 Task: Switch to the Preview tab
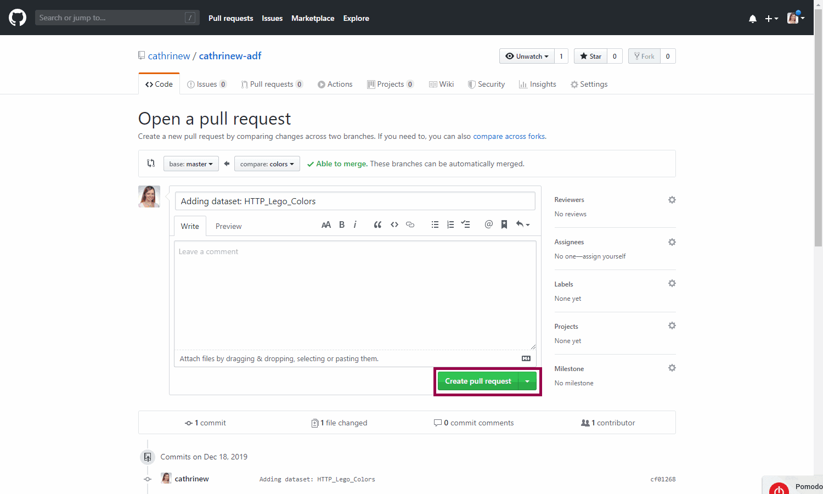click(x=228, y=226)
